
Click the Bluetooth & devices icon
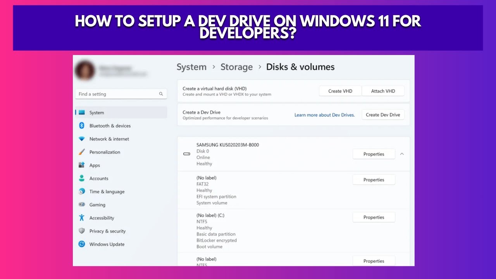pos(82,126)
